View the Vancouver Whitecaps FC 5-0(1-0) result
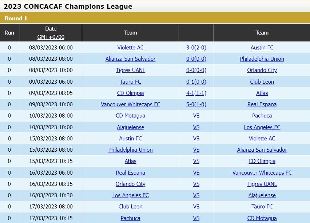Viewport: 310px width, 223px height. tap(196, 104)
